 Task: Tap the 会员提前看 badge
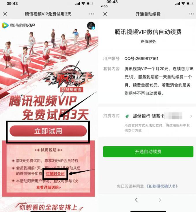(71, 89)
